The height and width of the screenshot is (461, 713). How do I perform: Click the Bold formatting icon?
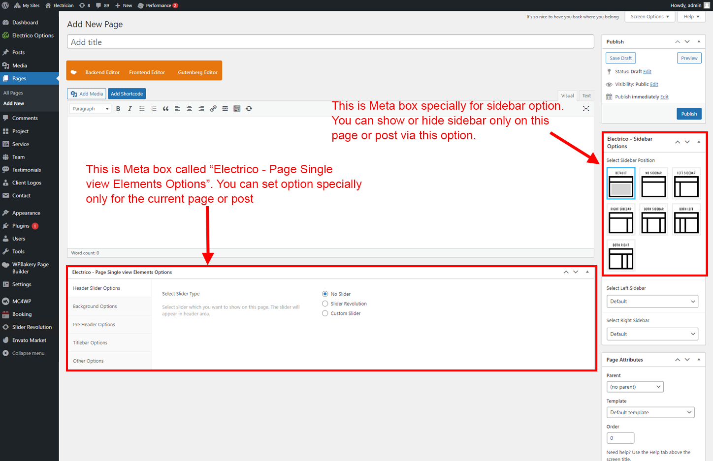(x=118, y=109)
